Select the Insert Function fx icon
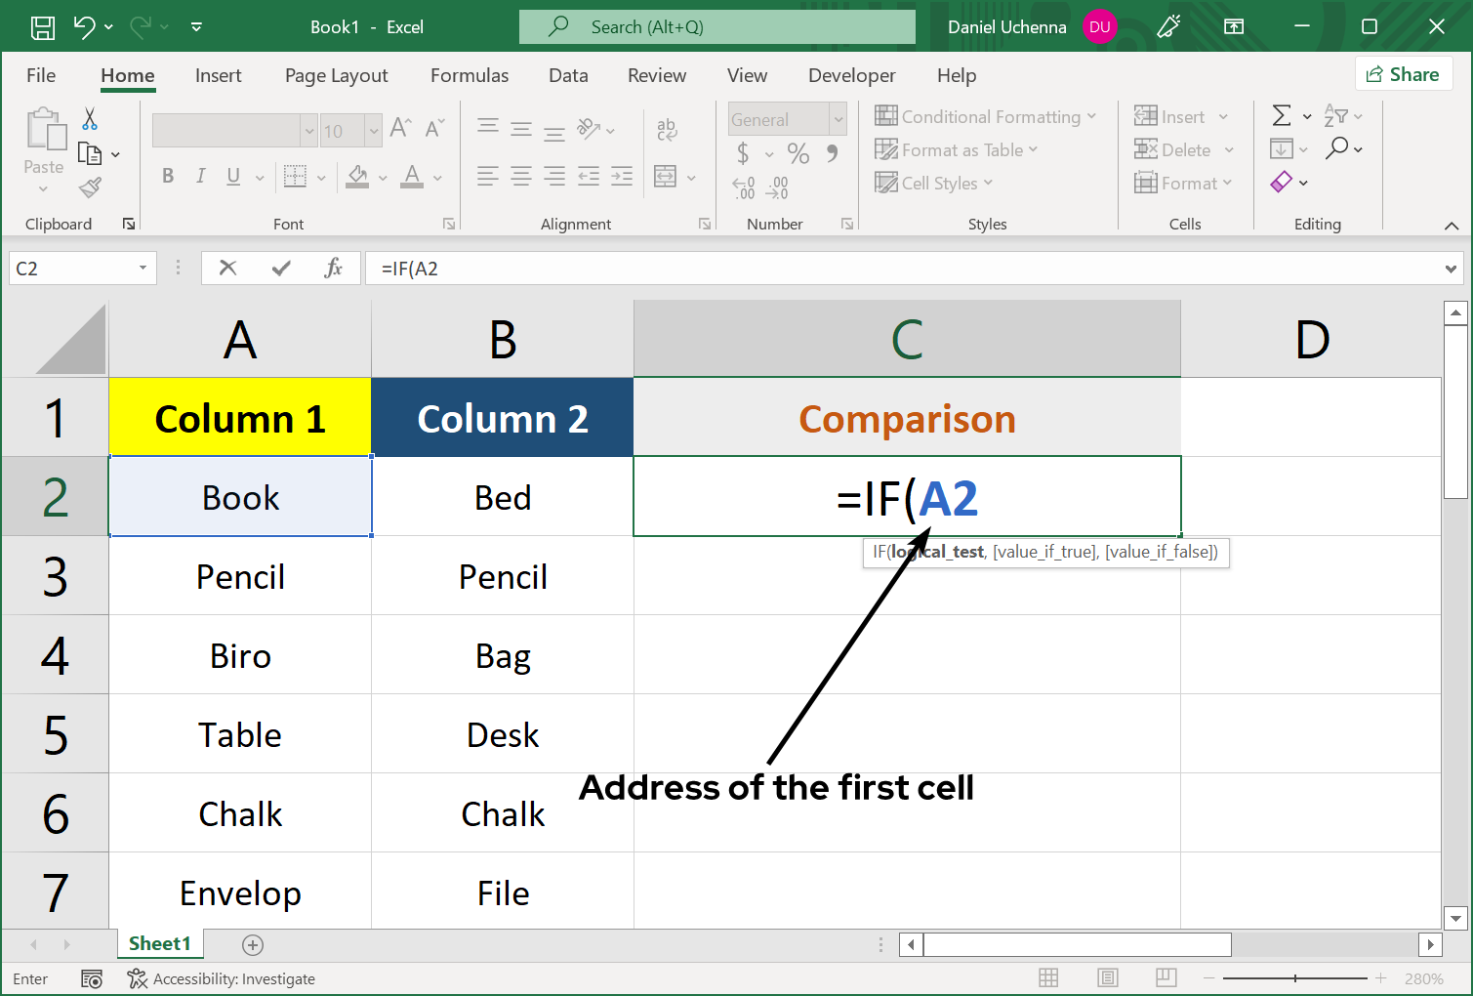This screenshot has height=996, width=1473. pyautogui.click(x=334, y=268)
